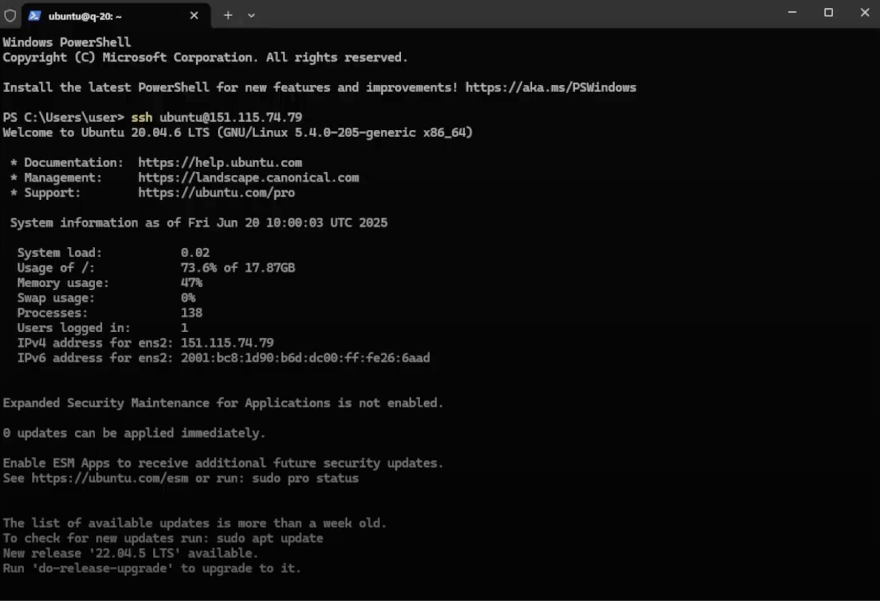Click 'Expanded Security Maintenance' message line
Image resolution: width=880 pixels, height=601 pixels.
(x=223, y=403)
